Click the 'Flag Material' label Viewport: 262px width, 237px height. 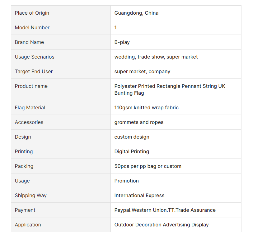tap(30, 107)
